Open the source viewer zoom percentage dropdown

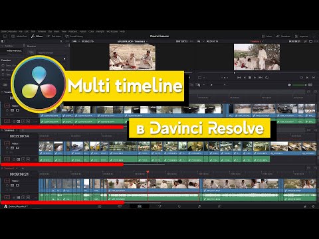[x=75, y=41]
